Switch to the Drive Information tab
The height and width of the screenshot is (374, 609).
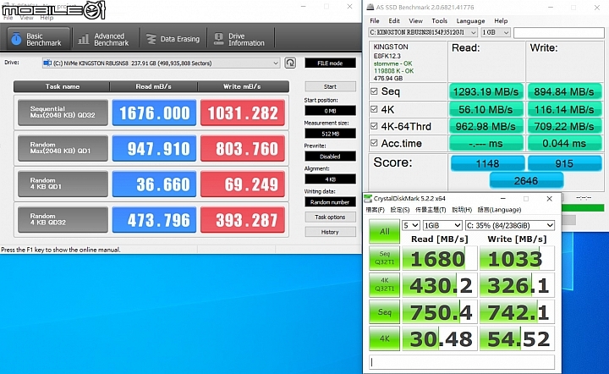pos(240,39)
